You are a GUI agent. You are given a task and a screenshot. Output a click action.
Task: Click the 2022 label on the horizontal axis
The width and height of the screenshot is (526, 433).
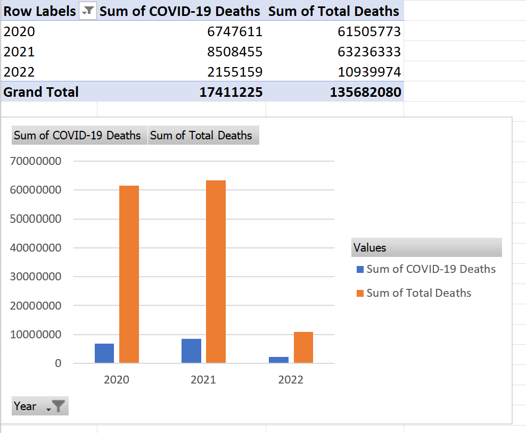(291, 379)
